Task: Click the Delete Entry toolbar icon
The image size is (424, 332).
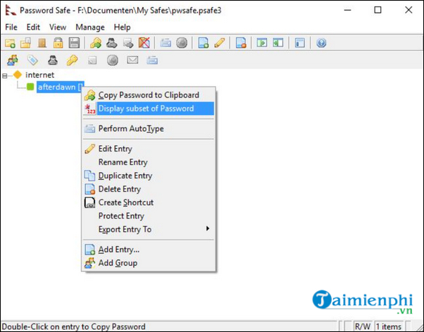Action: [241, 43]
